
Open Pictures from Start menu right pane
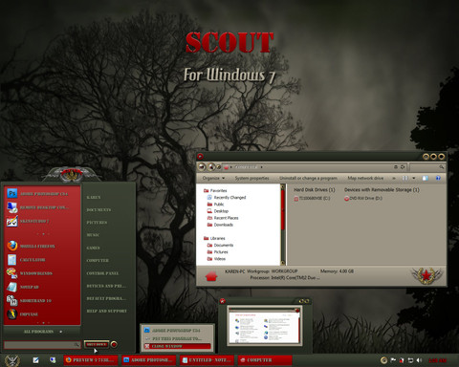(97, 223)
